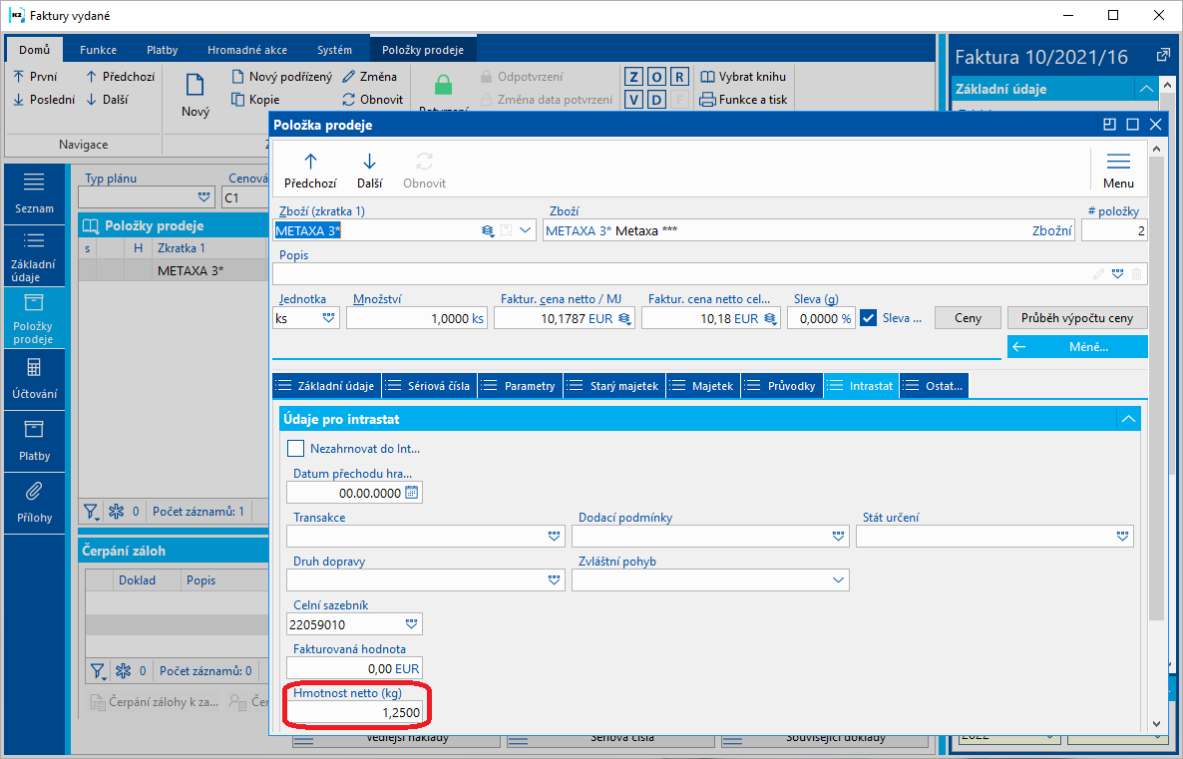Screen dimensions: 1183x759
Task: Uncheck the Sleva checkbox
Action: (x=869, y=318)
